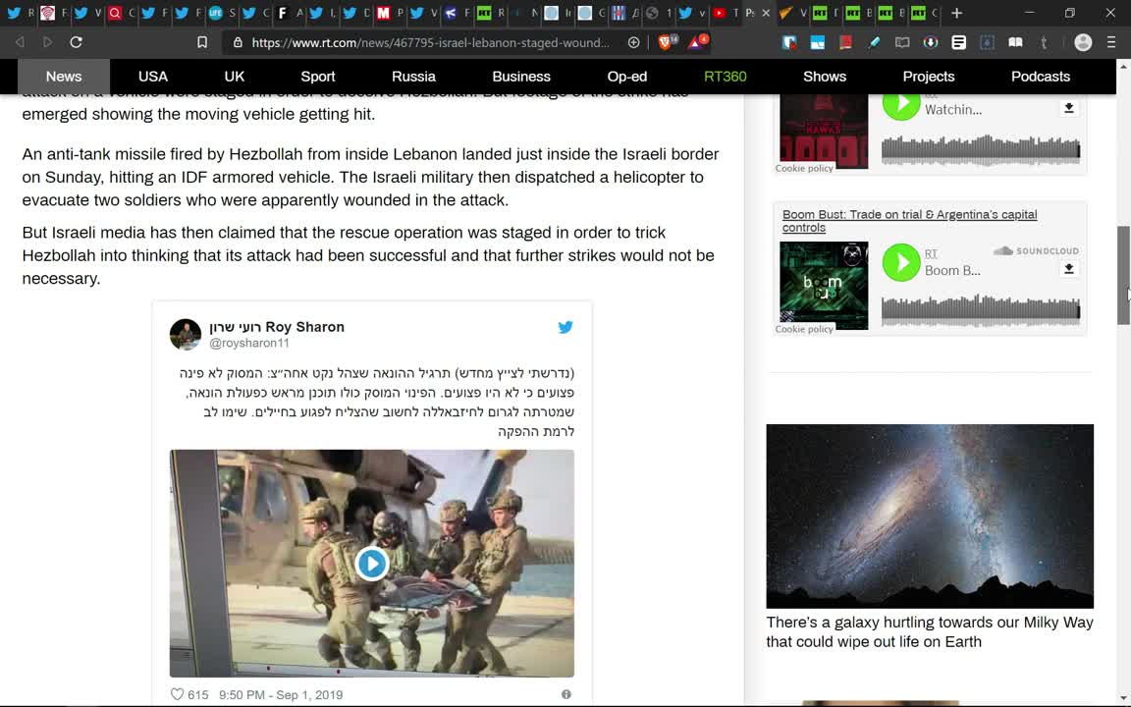The image size is (1131, 707).
Task: Click Roy Sharon's profile avatar
Action: coord(186,335)
